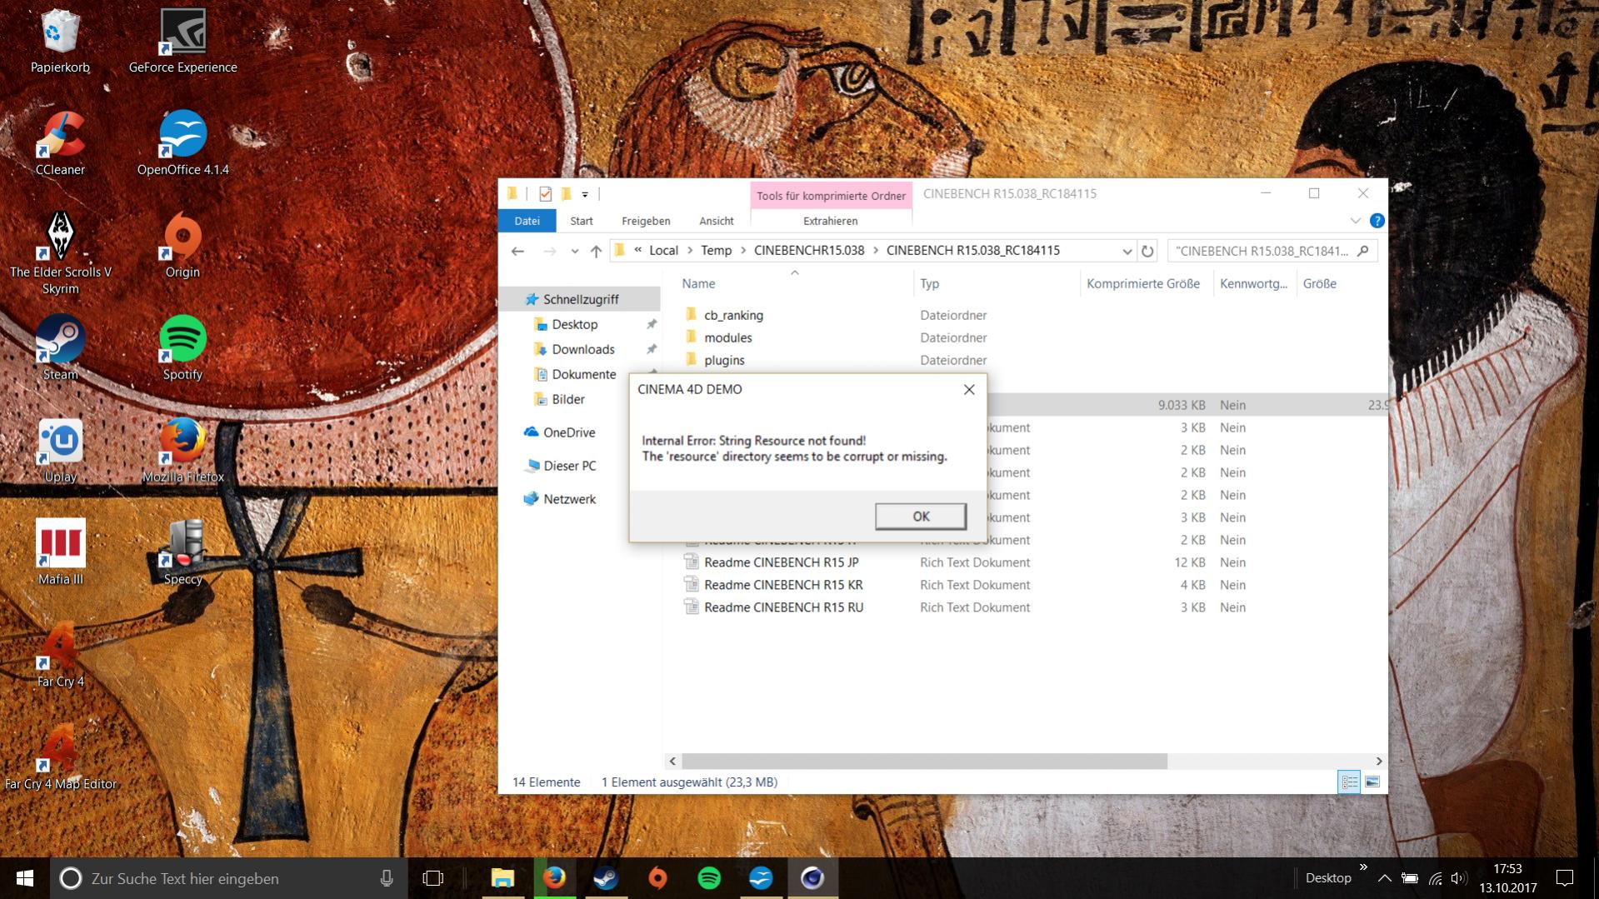
Task: Open the Extrahieren ribbon tab
Action: (830, 221)
